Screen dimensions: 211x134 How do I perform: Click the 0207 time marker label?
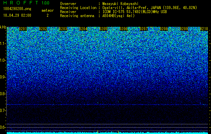tap(144, 29)
